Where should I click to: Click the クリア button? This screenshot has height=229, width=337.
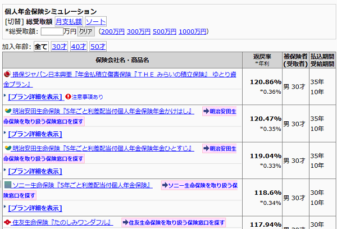point(86,31)
